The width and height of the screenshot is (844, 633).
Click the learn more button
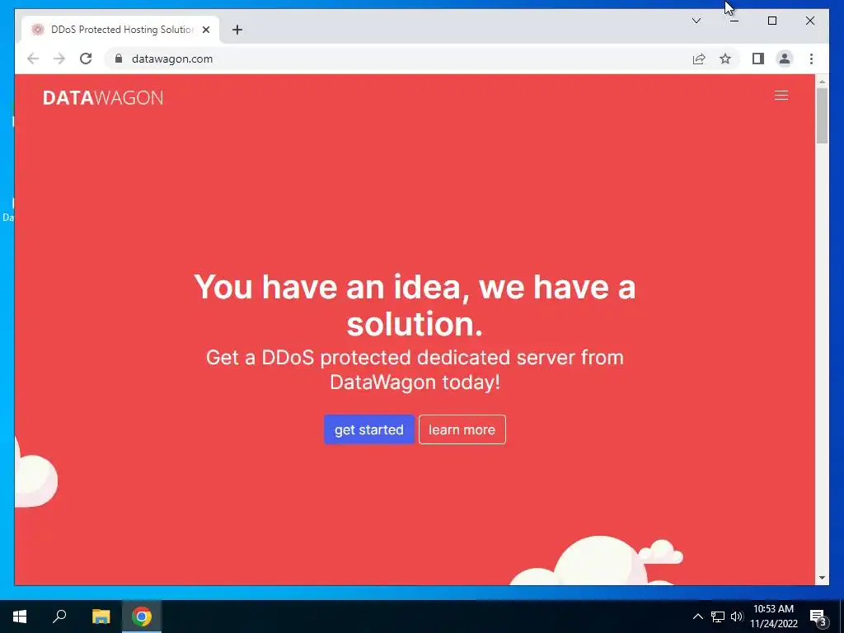(x=462, y=429)
